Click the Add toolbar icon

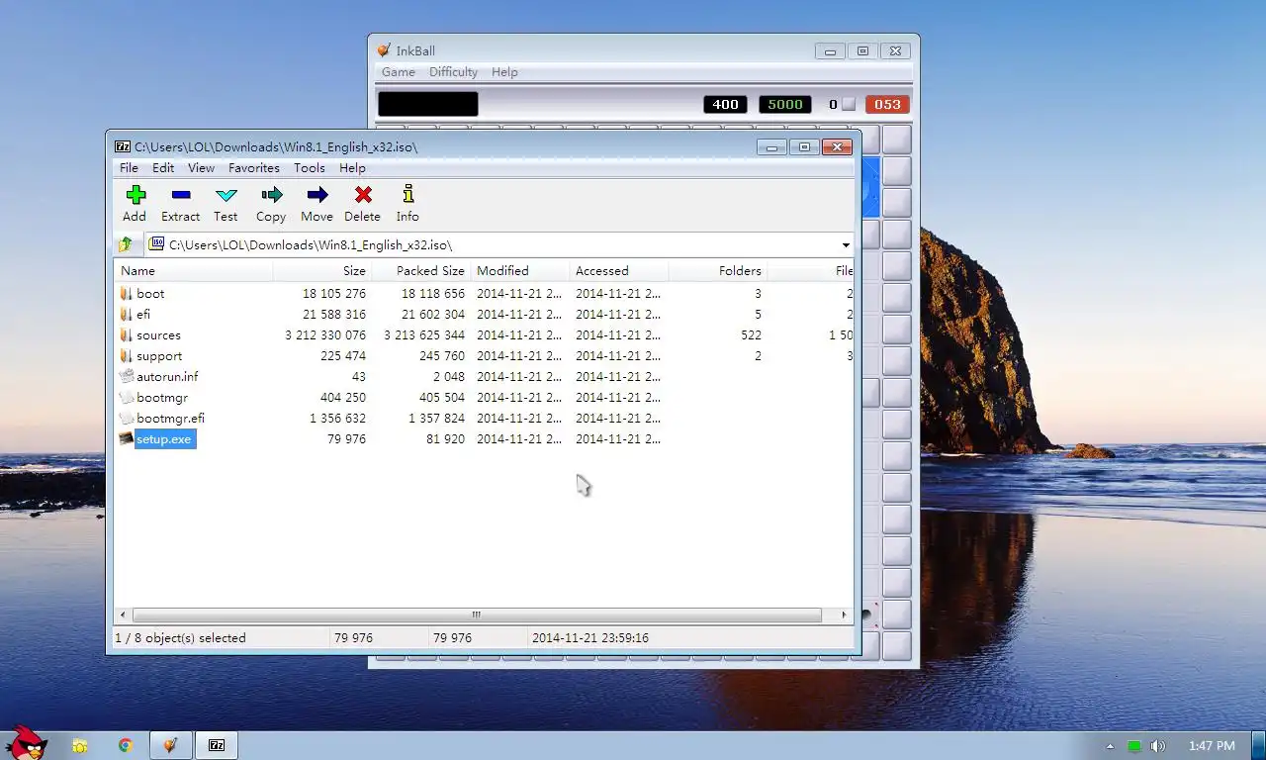point(136,195)
